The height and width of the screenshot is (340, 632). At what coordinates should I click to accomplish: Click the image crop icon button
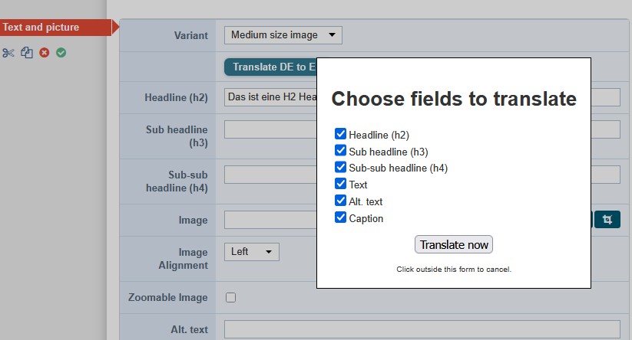pos(607,220)
